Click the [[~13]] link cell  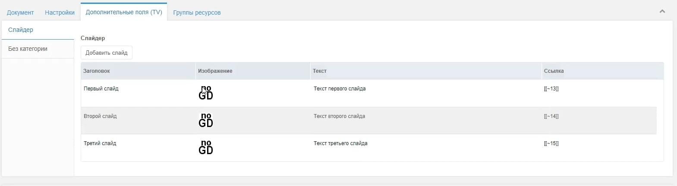point(551,89)
